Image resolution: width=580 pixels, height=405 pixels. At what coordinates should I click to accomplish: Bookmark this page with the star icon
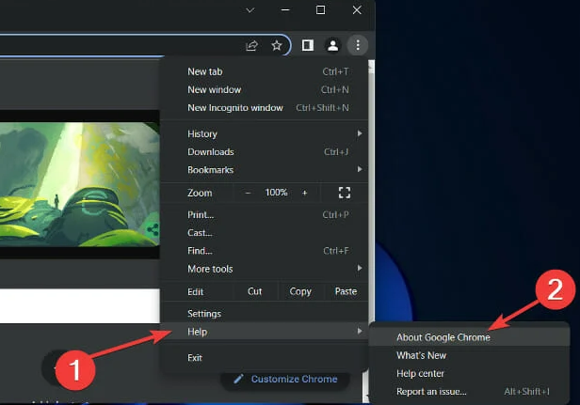tap(276, 45)
